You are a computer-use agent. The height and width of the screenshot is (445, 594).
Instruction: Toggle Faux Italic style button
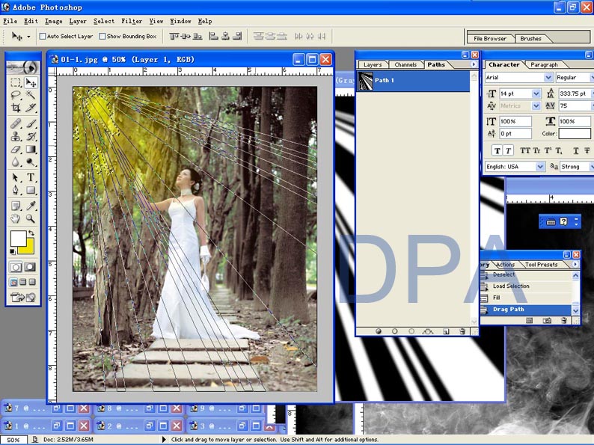[x=508, y=151]
